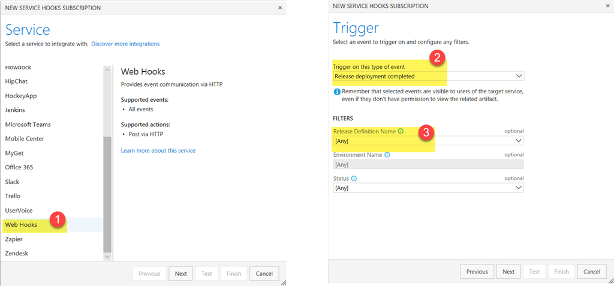This screenshot has width=614, height=286.
Task: Pick Jenkins from the services list
Action: click(x=17, y=110)
